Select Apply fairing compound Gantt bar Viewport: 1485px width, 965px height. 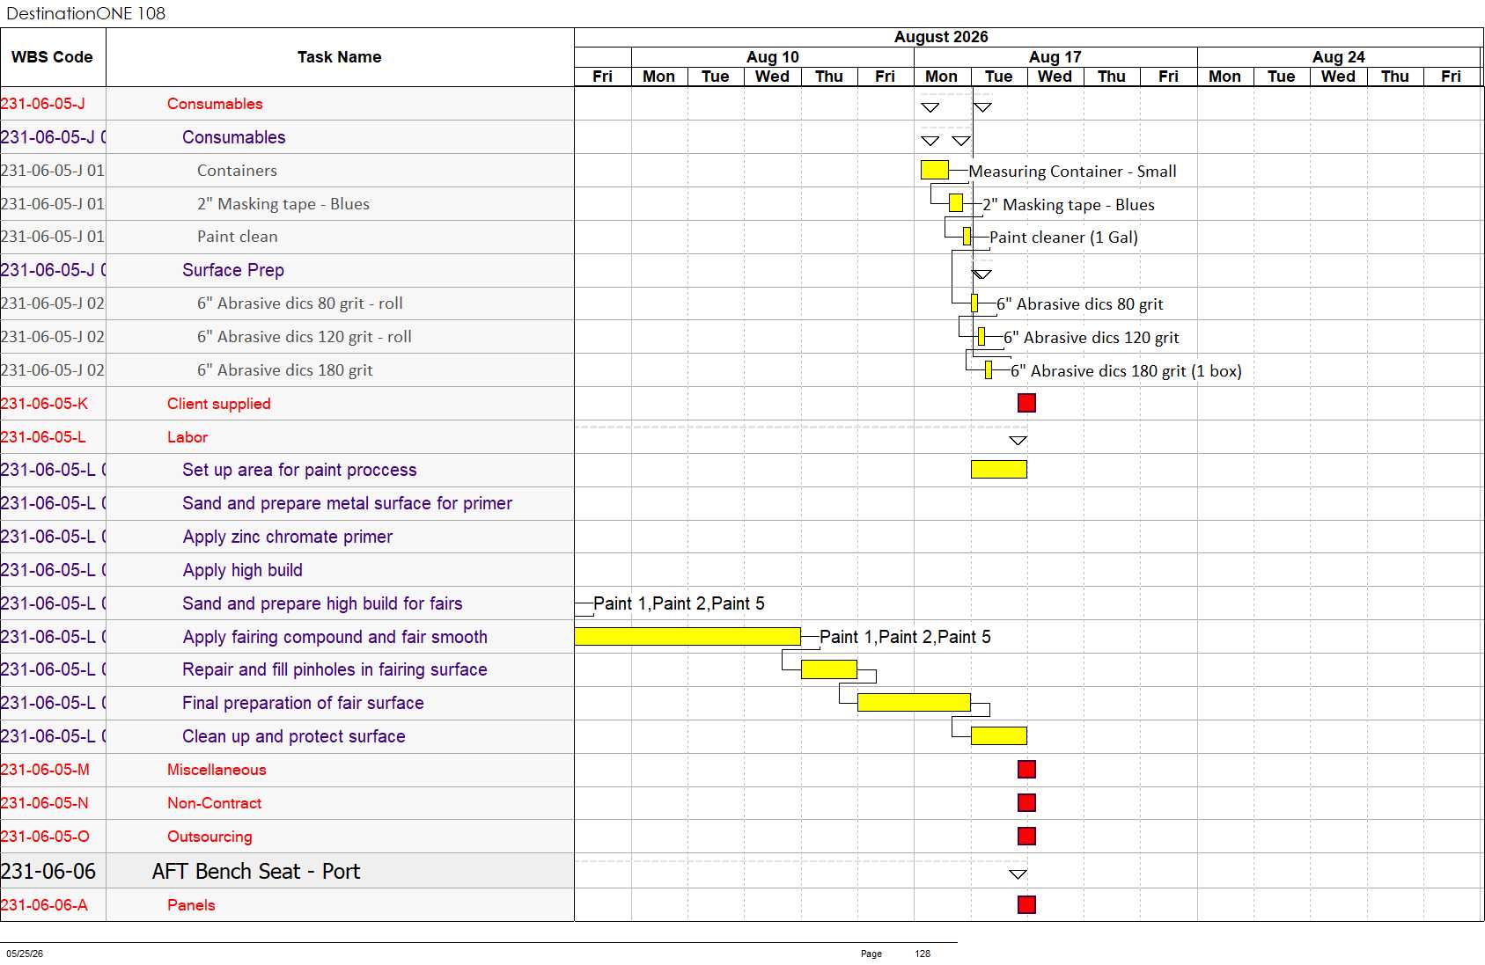[x=687, y=637]
